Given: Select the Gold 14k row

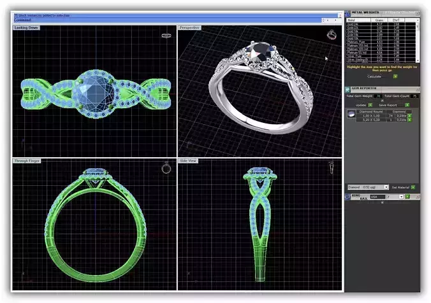Looking at the screenshot, I should click(x=381, y=35).
